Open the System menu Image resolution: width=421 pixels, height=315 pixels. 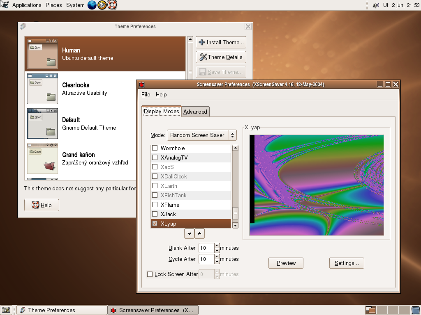pyautogui.click(x=75, y=5)
